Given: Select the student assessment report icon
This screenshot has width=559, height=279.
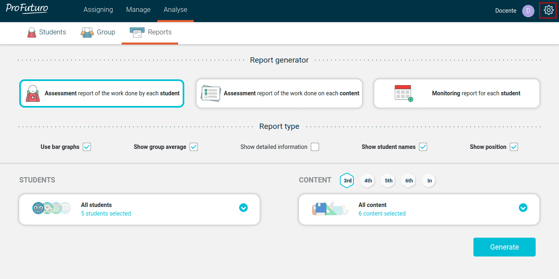Looking at the screenshot, I should [x=33, y=93].
